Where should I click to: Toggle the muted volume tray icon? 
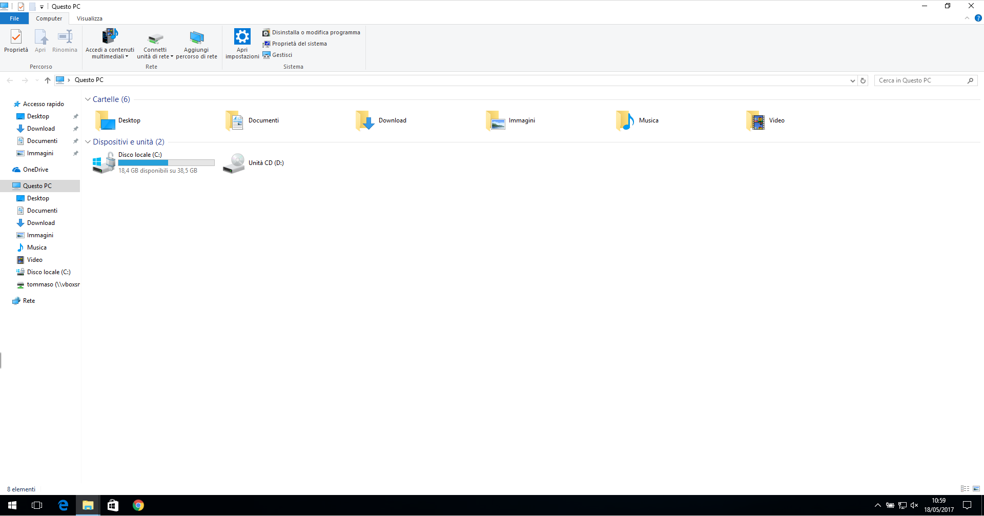914,505
